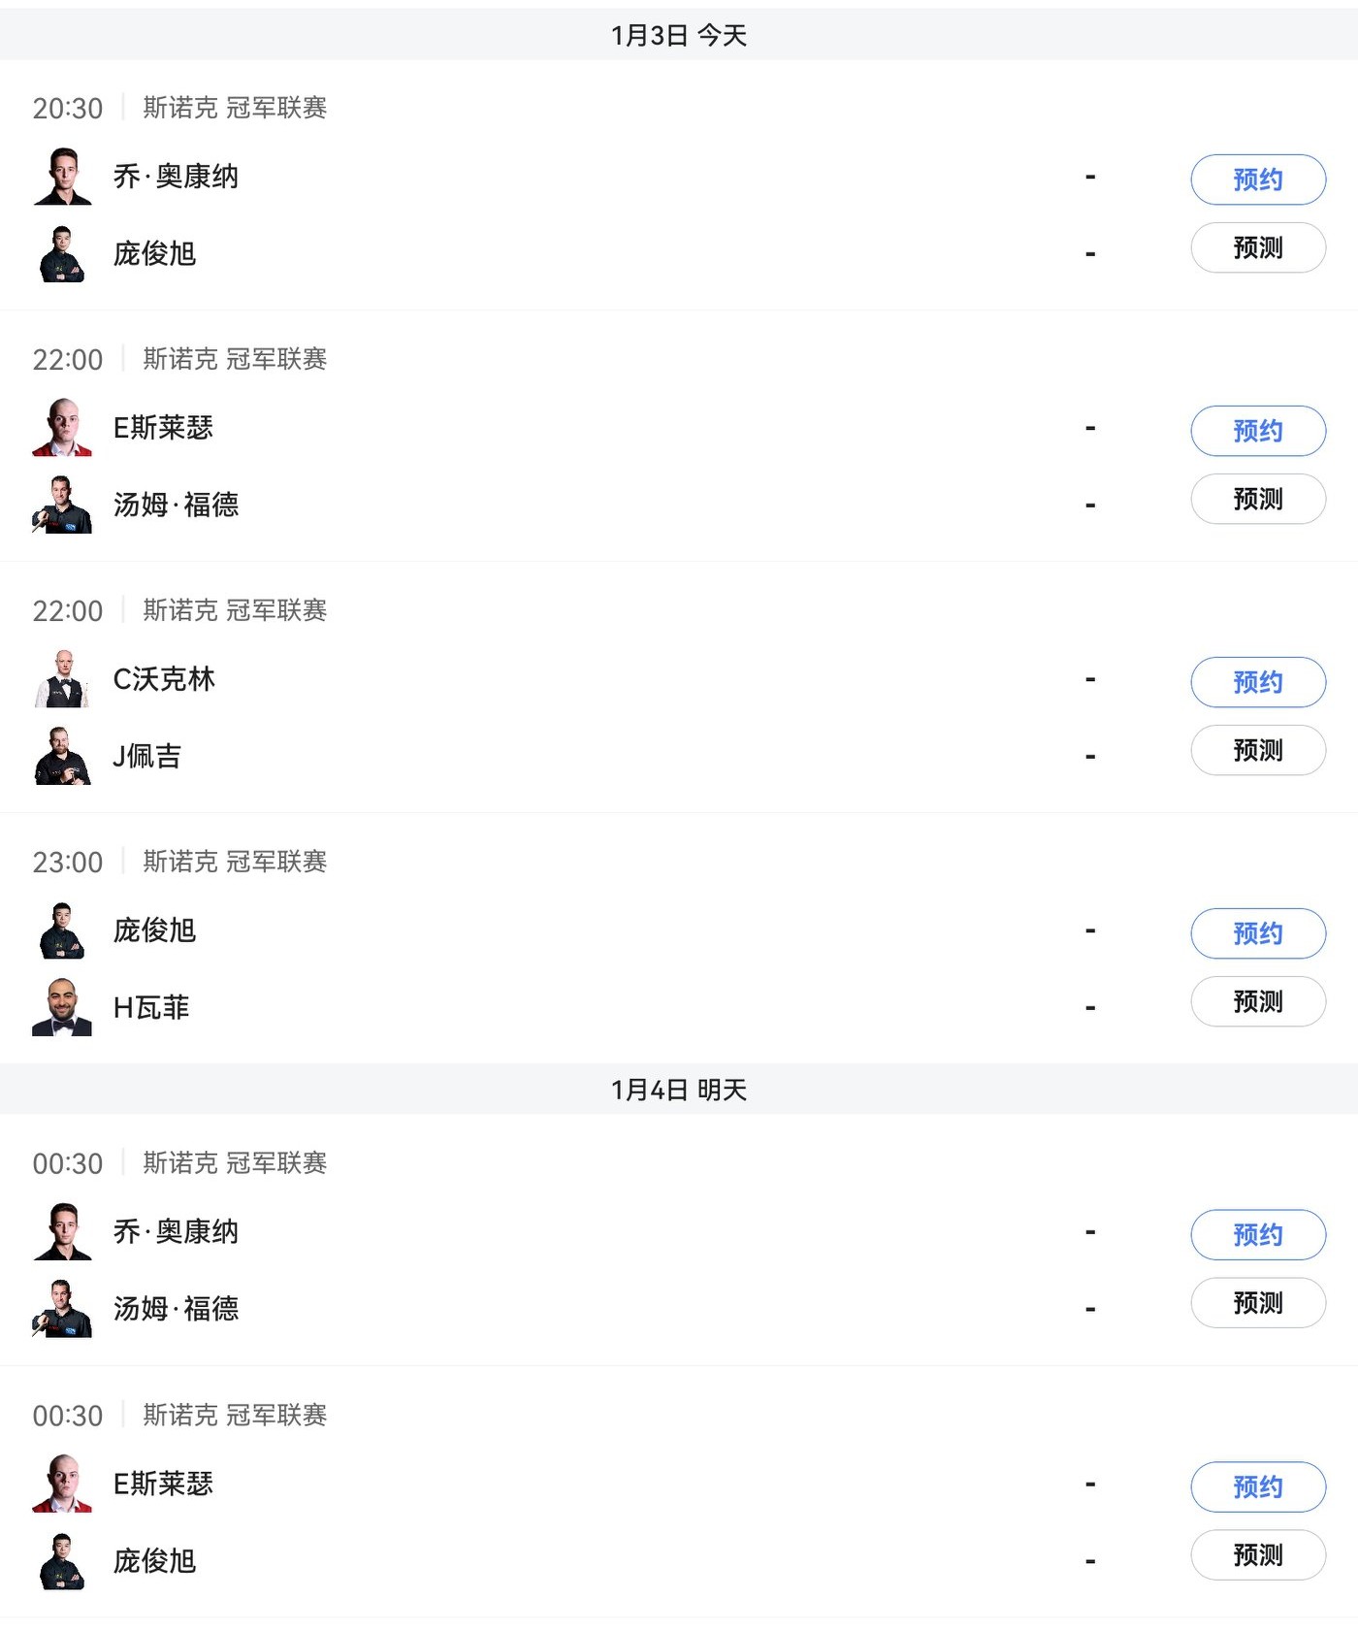Click 预测 for the 20:30 match
The width and height of the screenshot is (1358, 1631).
[1257, 247]
